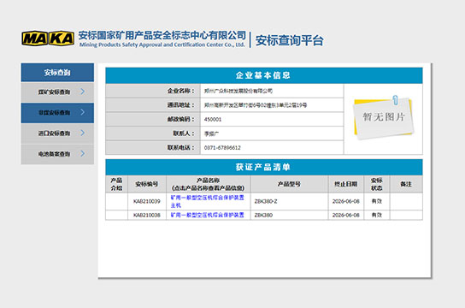Click the 获证产品清单 header bar
The width and height of the screenshot is (465, 308).
(x=264, y=168)
